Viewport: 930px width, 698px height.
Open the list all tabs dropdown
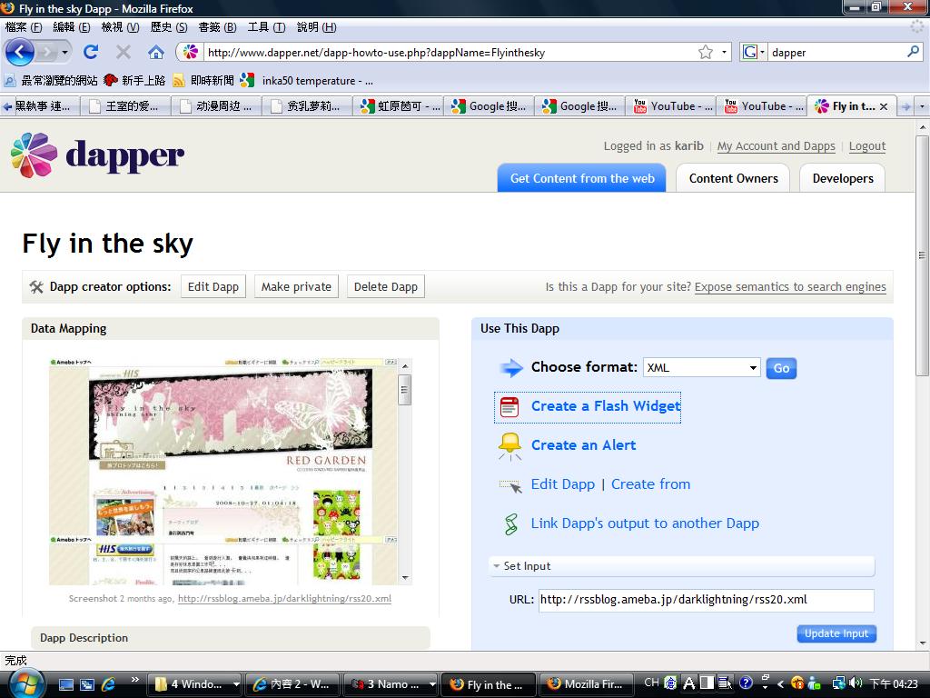click(x=922, y=107)
